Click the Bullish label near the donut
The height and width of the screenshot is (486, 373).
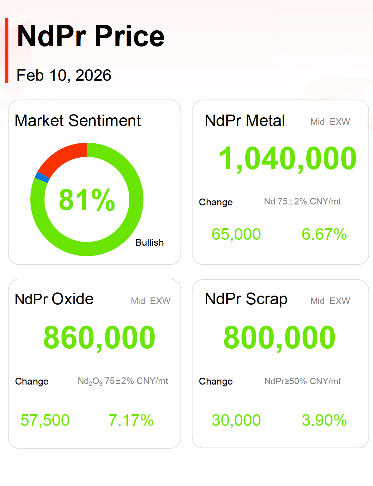pyautogui.click(x=150, y=243)
